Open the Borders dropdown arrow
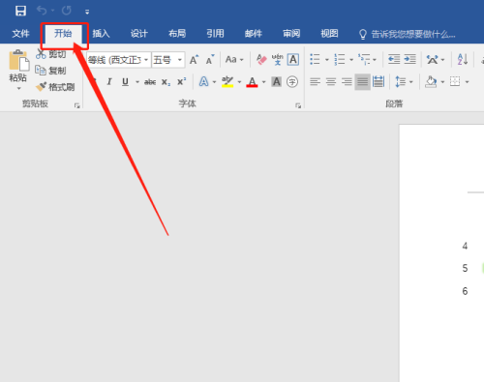 pos(467,82)
